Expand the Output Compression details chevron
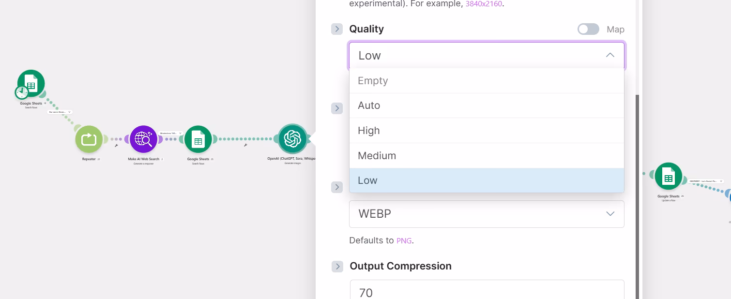The image size is (731, 299). coord(337,266)
